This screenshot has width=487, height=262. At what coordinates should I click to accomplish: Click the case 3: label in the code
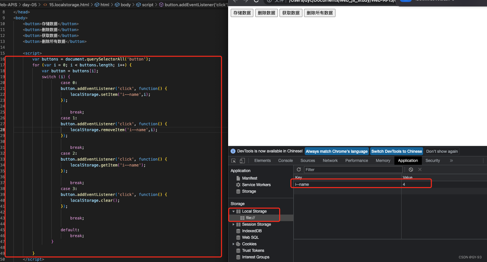[69, 189]
